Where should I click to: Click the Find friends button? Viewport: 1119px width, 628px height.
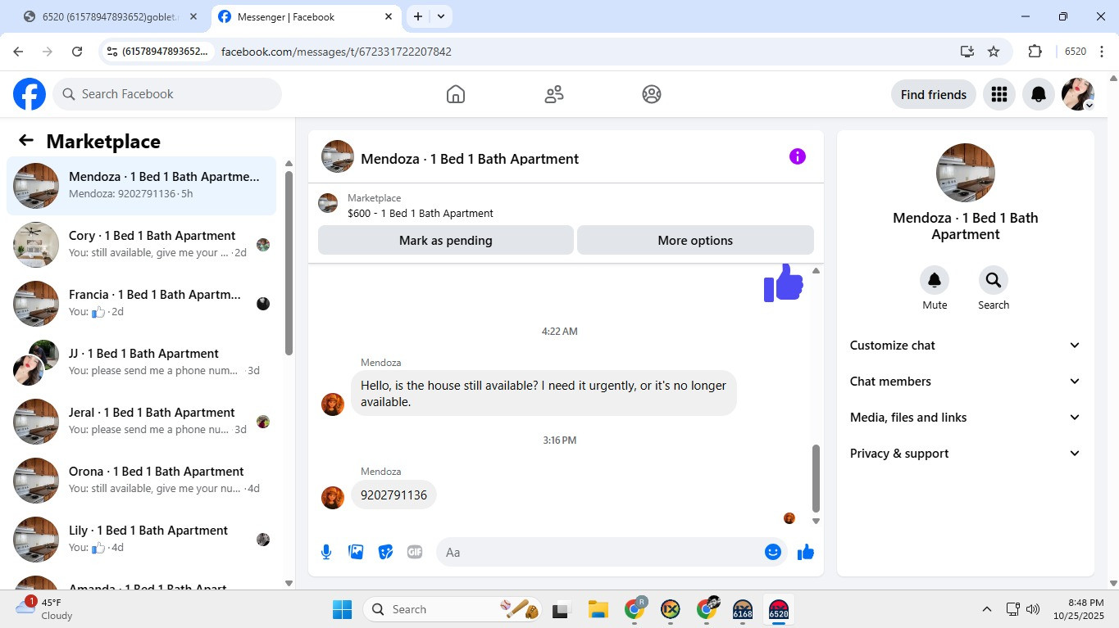click(934, 94)
